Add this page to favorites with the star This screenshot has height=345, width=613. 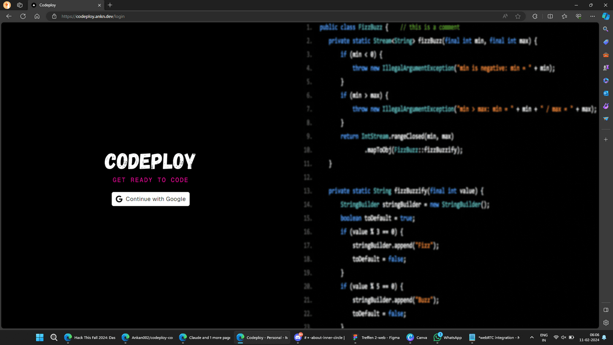point(518,16)
